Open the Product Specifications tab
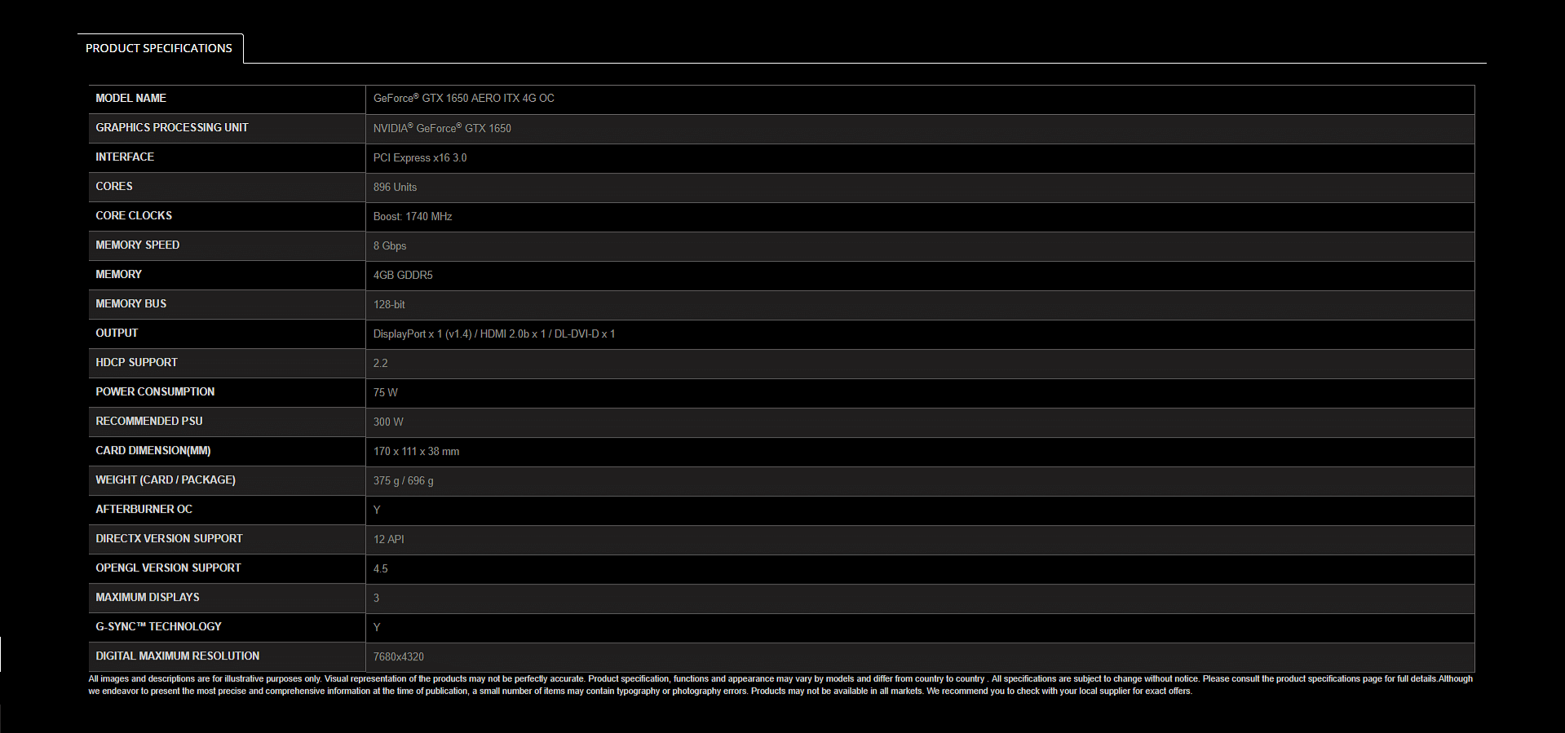 (159, 48)
